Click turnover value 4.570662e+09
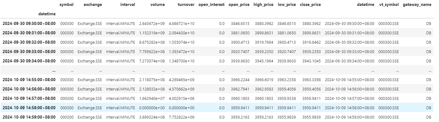439x122 pixels. pyautogui.click(x=182, y=89)
